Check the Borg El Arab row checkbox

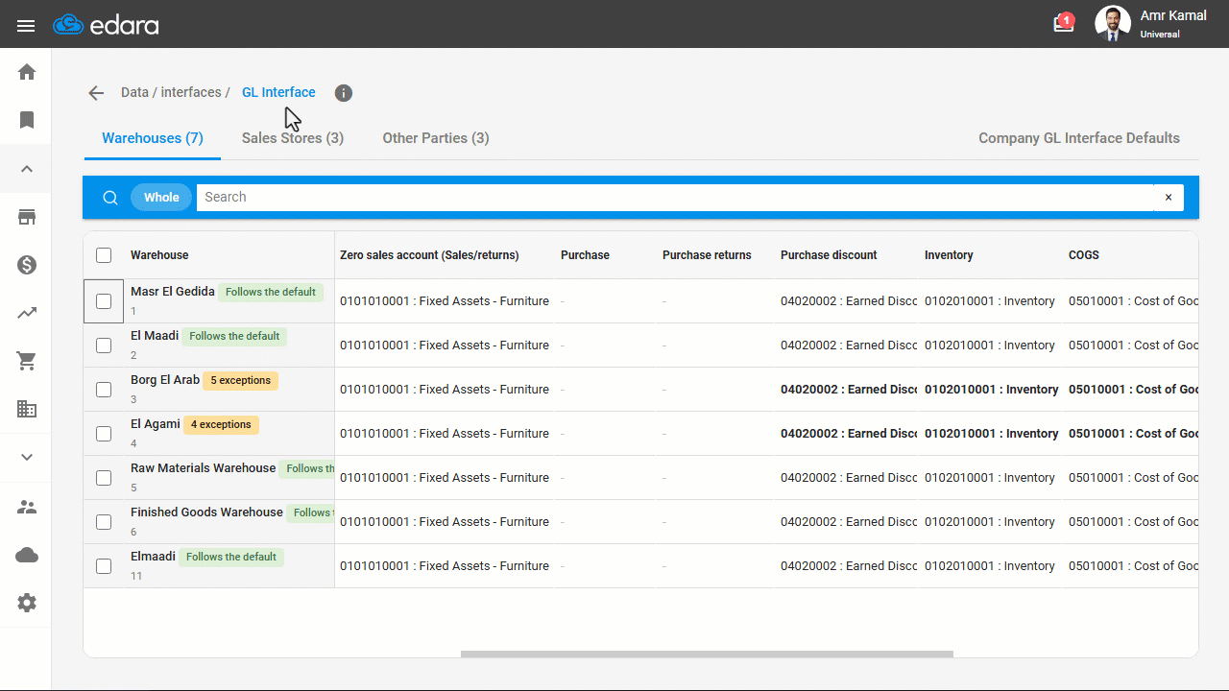(x=104, y=390)
